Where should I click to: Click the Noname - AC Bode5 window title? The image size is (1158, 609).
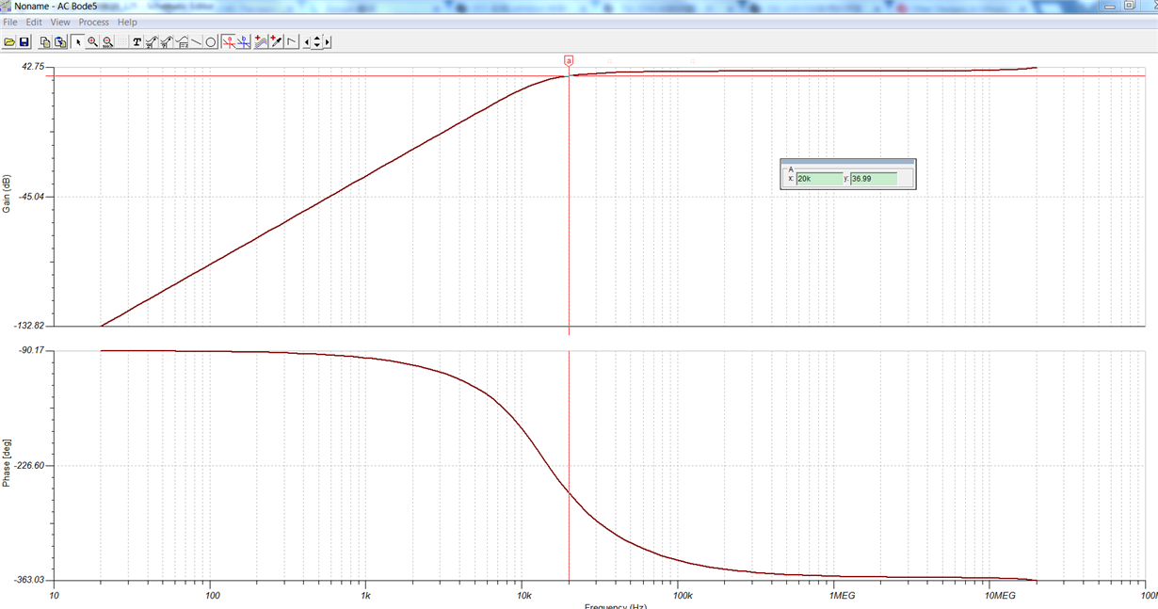[x=56, y=6]
